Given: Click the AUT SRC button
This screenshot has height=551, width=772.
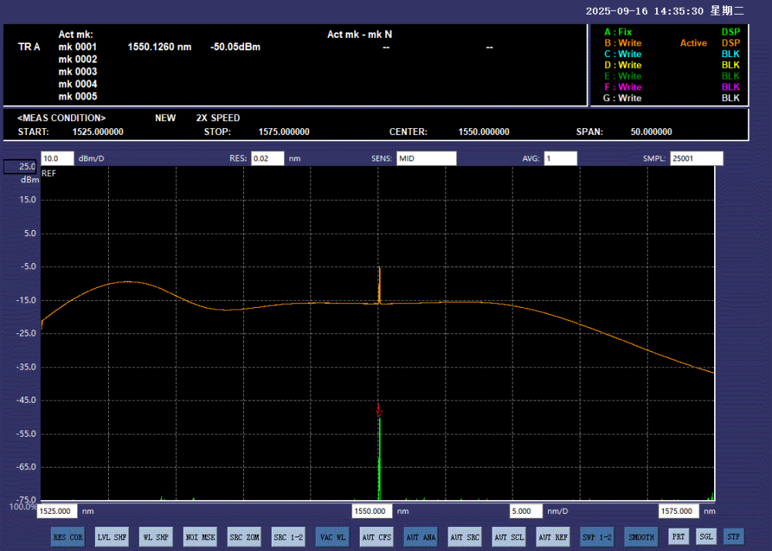Looking at the screenshot, I should 465,537.
